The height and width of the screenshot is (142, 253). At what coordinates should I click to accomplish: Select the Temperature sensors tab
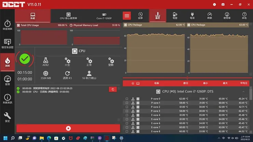tap(158, 16)
